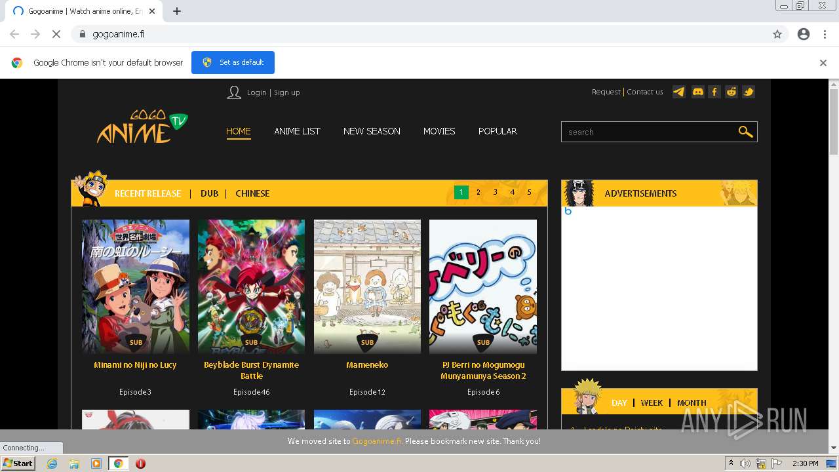Click the Gogoanime TV logo

pyautogui.click(x=142, y=127)
